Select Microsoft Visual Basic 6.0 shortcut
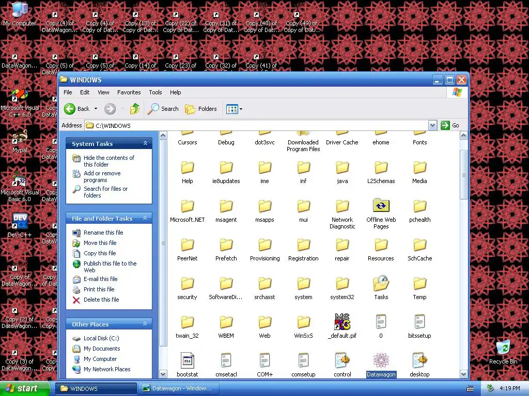The width and height of the screenshot is (529, 396). point(20,179)
